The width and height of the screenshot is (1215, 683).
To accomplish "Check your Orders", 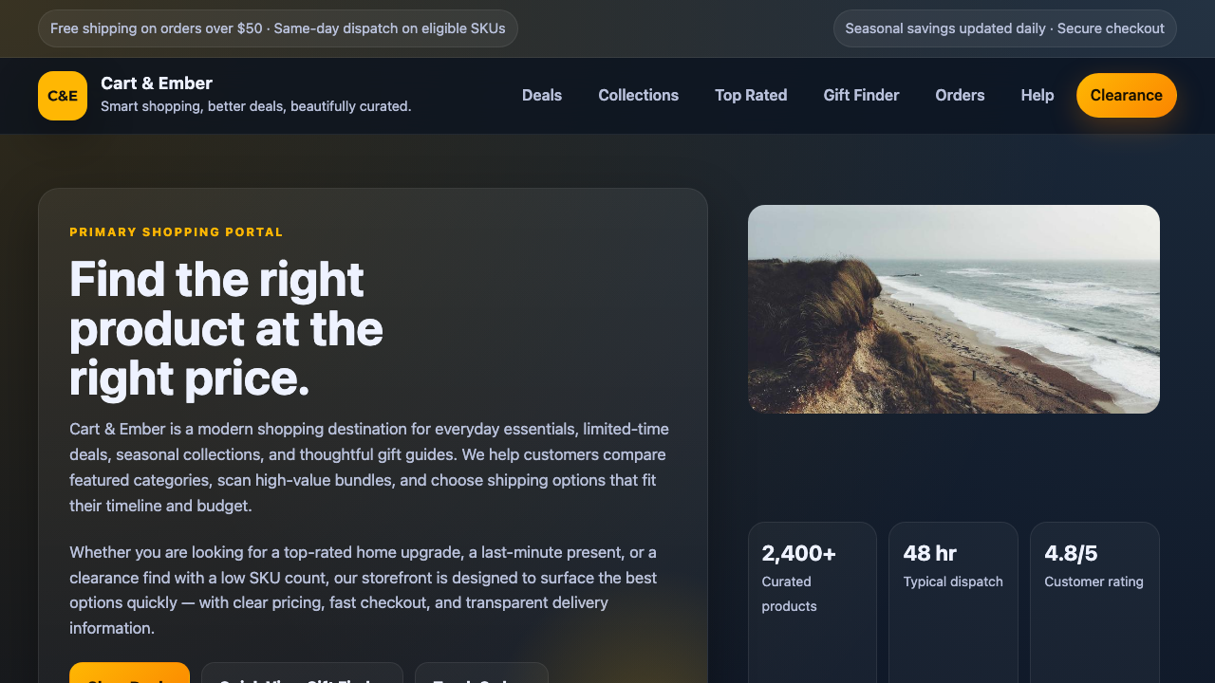I will click(960, 95).
